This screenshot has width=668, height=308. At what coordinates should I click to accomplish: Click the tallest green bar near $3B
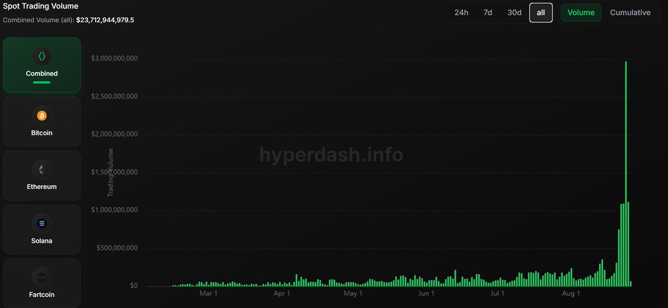point(626,174)
